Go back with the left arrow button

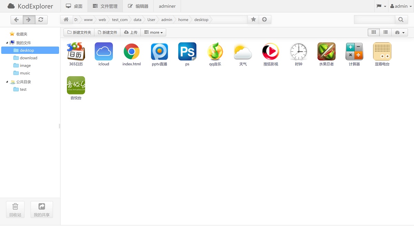17,20
